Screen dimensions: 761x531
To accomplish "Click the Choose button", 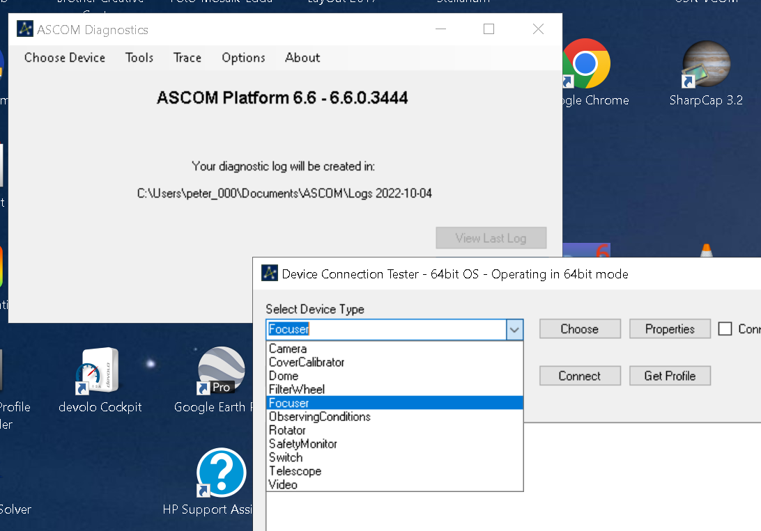I will pyautogui.click(x=580, y=329).
